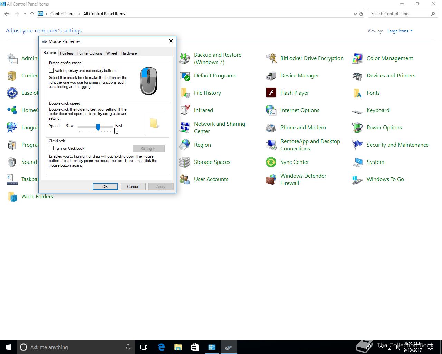Open the Default Programs icon

coord(185,76)
